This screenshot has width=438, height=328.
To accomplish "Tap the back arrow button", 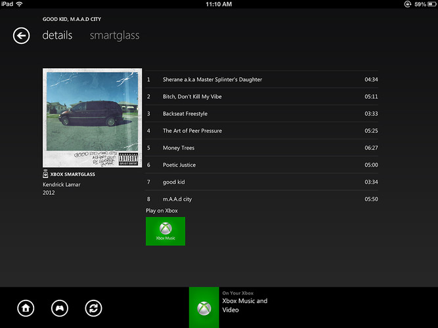I will coord(22,35).
